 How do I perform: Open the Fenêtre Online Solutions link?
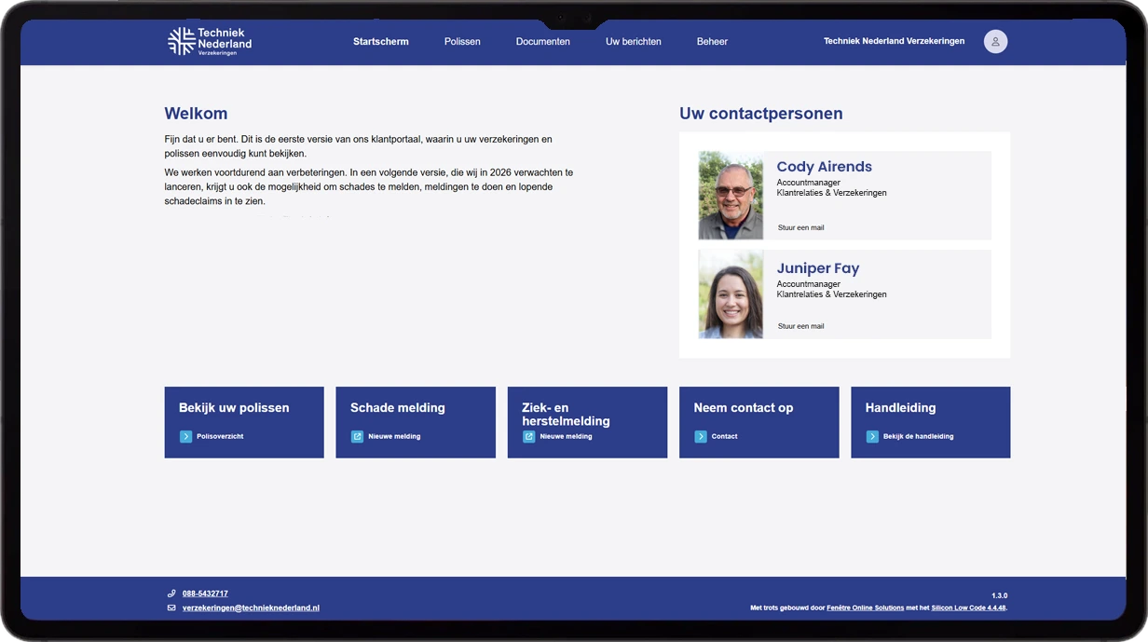(865, 608)
